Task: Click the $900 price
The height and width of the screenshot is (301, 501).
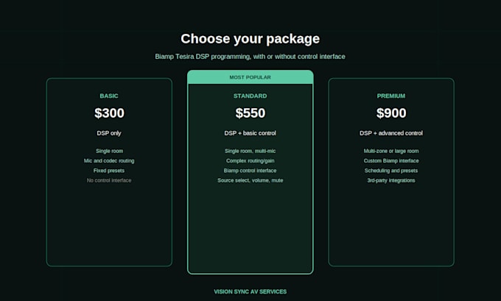Action: tap(391, 113)
